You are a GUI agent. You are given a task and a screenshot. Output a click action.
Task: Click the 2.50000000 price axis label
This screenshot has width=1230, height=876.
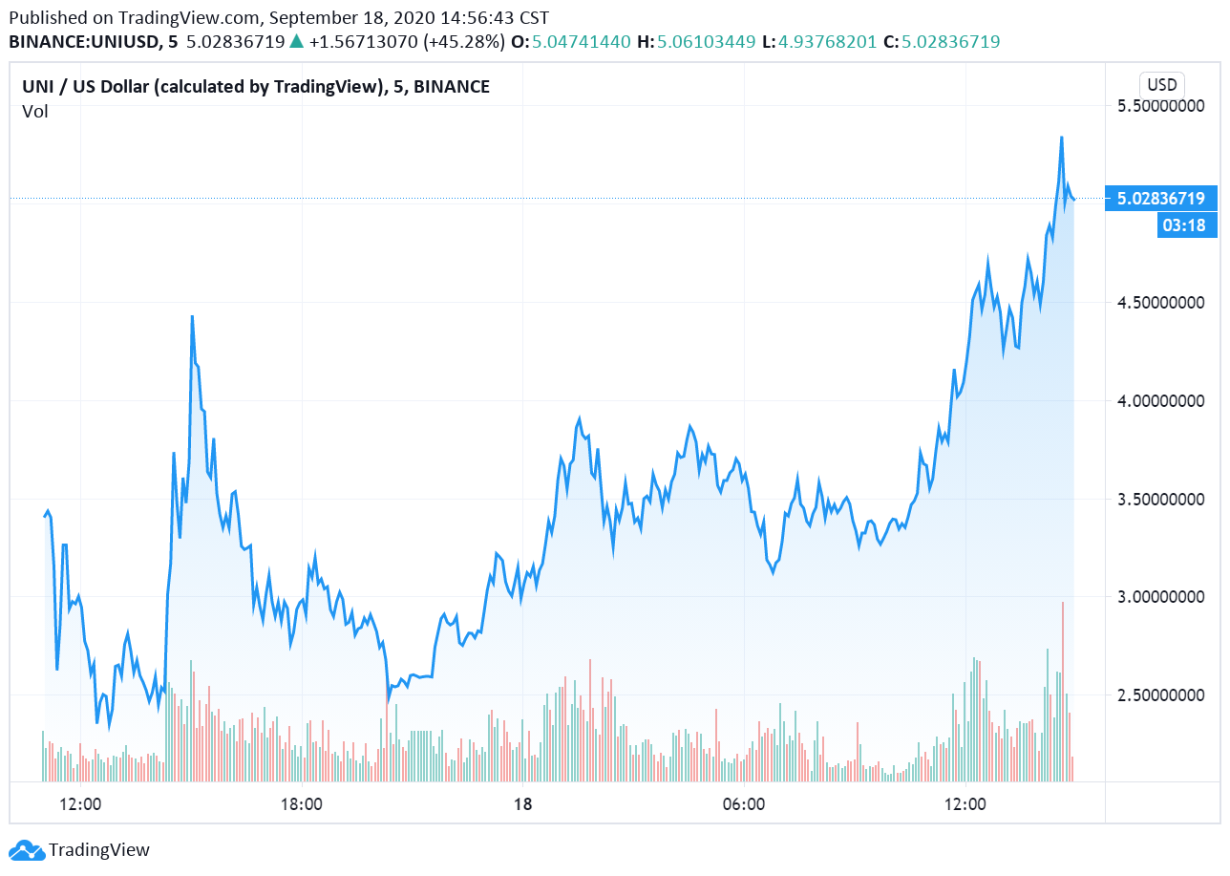1161,695
